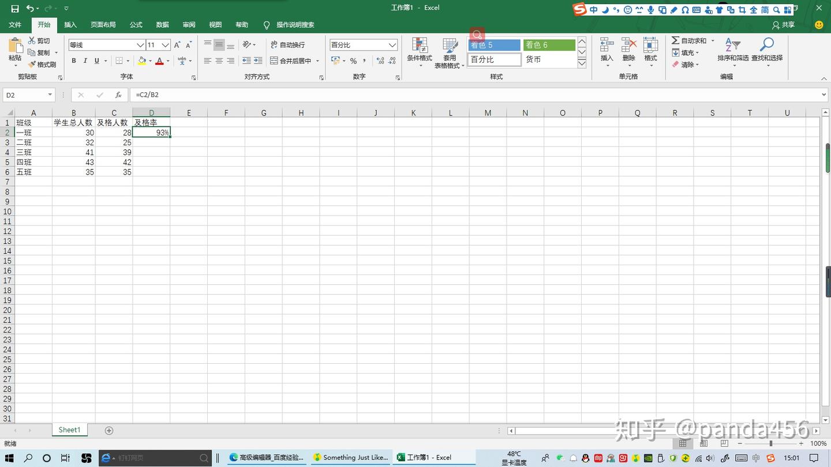Switch to the 审阅 tab
Screen dimensions: 831x467
point(189,25)
